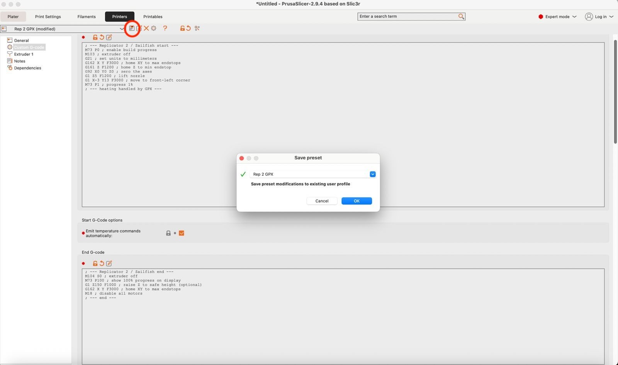618x365 pixels.
Task: Cancel the Save preset dialog
Action: 322,201
